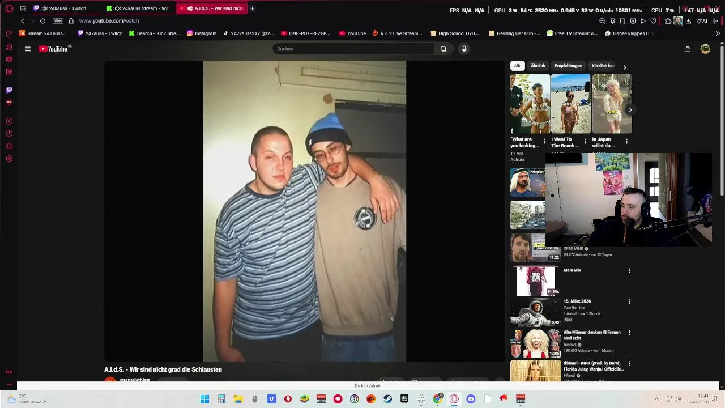Switch to the 24kauss Stream Kick tab
The height and width of the screenshot is (408, 725).
[x=140, y=8]
